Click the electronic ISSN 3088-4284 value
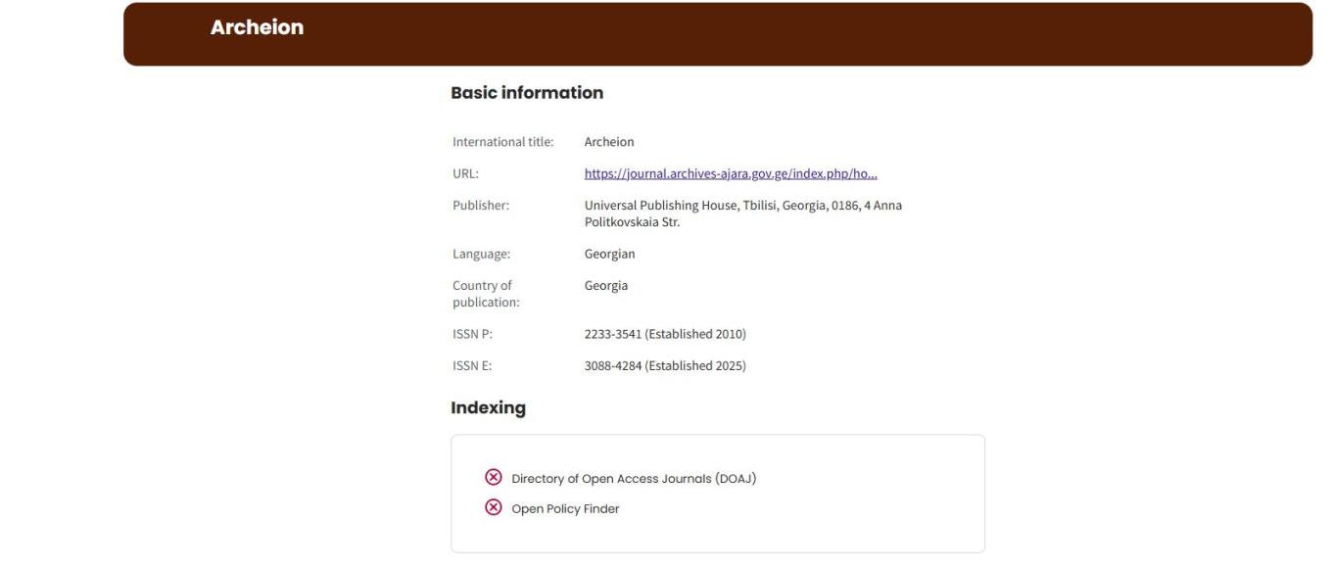Image resolution: width=1332 pixels, height=568 pixels. pos(664,366)
